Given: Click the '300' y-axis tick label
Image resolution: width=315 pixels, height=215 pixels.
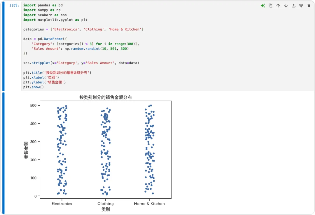Looking at the screenshot, I should (33, 142).
